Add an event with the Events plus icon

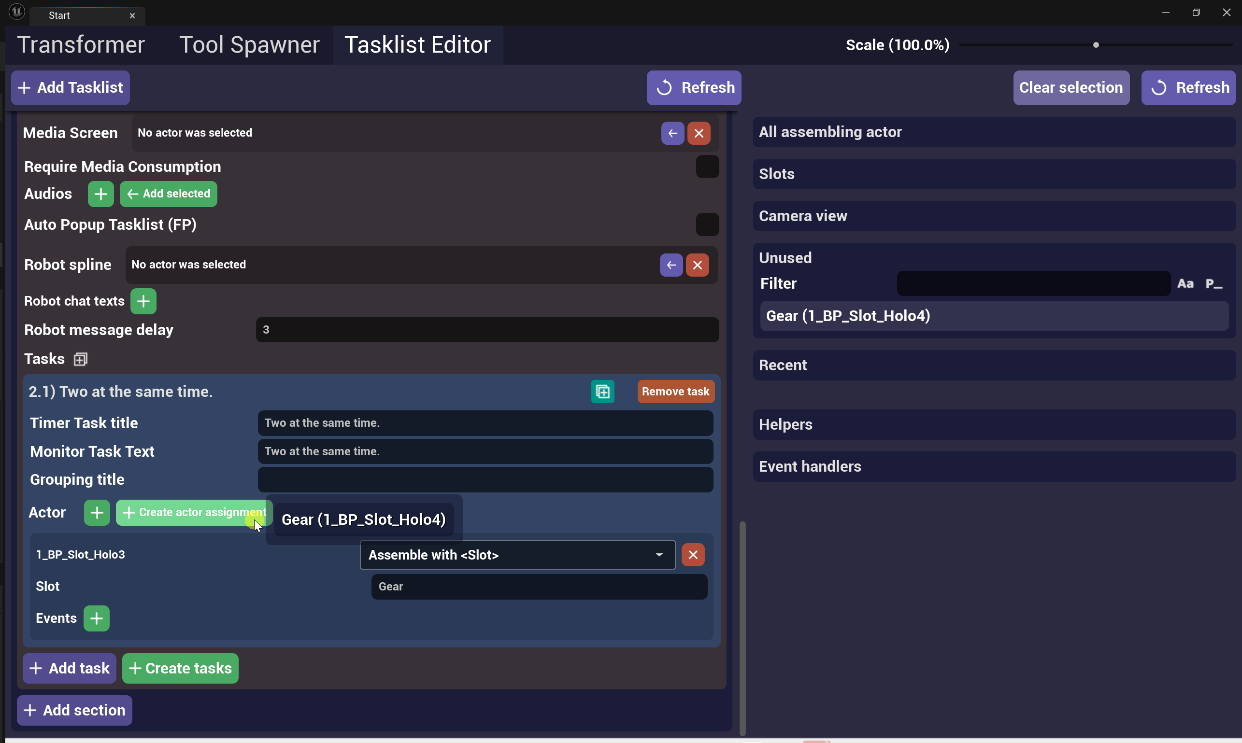coord(96,618)
